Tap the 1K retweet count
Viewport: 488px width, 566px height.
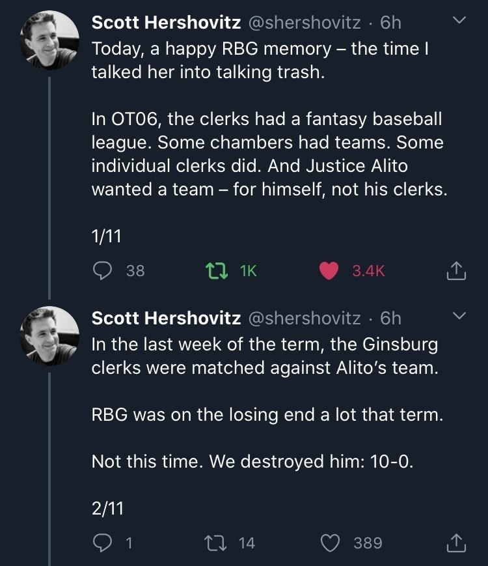(249, 270)
